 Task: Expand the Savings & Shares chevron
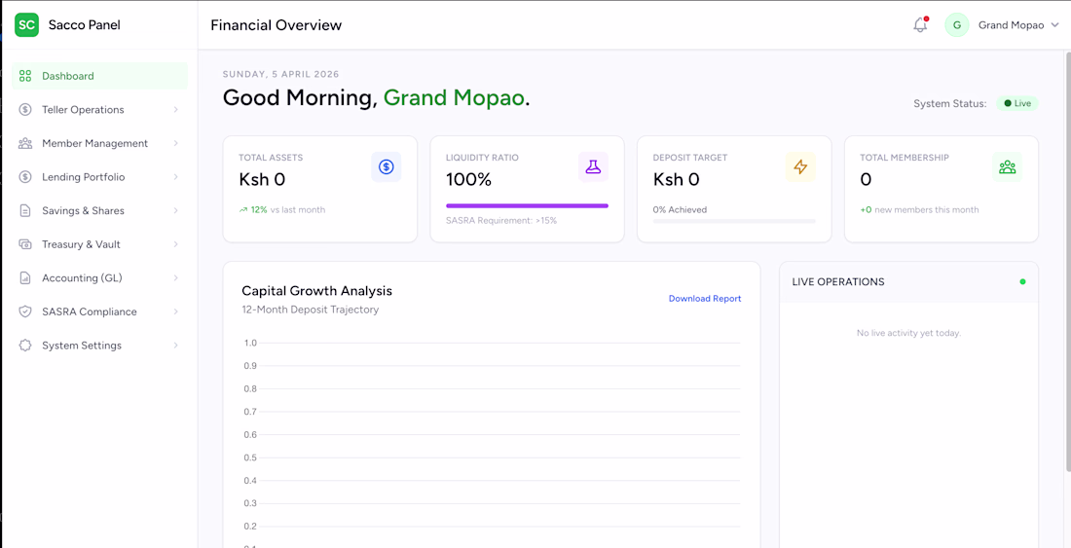[x=176, y=210]
